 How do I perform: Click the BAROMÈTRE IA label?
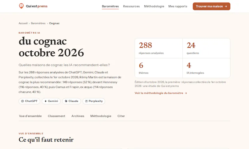[29, 33]
